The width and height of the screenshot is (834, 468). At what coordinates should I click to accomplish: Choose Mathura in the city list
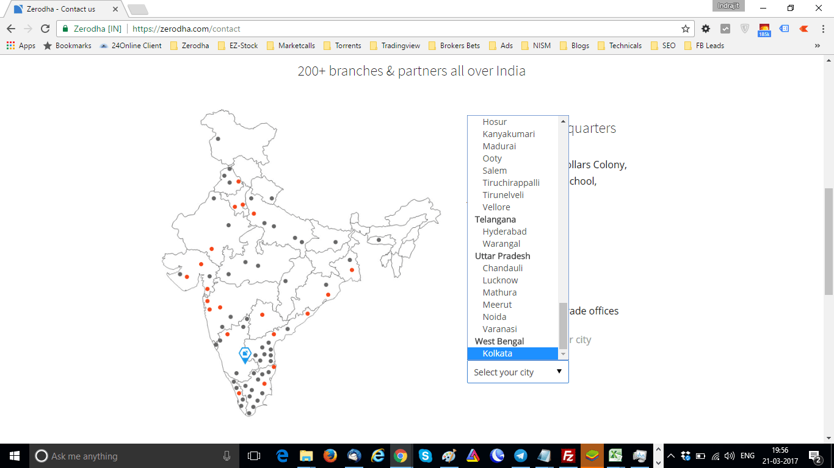click(x=513, y=292)
